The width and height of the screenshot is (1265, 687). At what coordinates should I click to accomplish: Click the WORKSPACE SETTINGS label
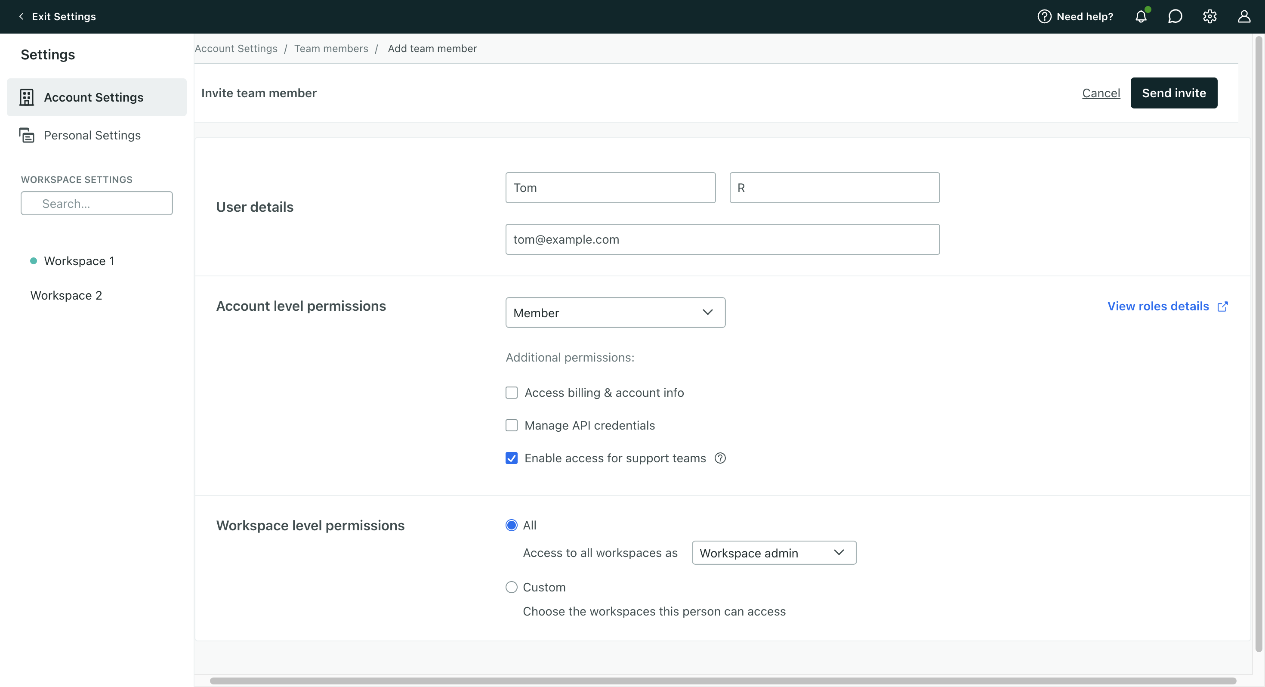(x=77, y=179)
